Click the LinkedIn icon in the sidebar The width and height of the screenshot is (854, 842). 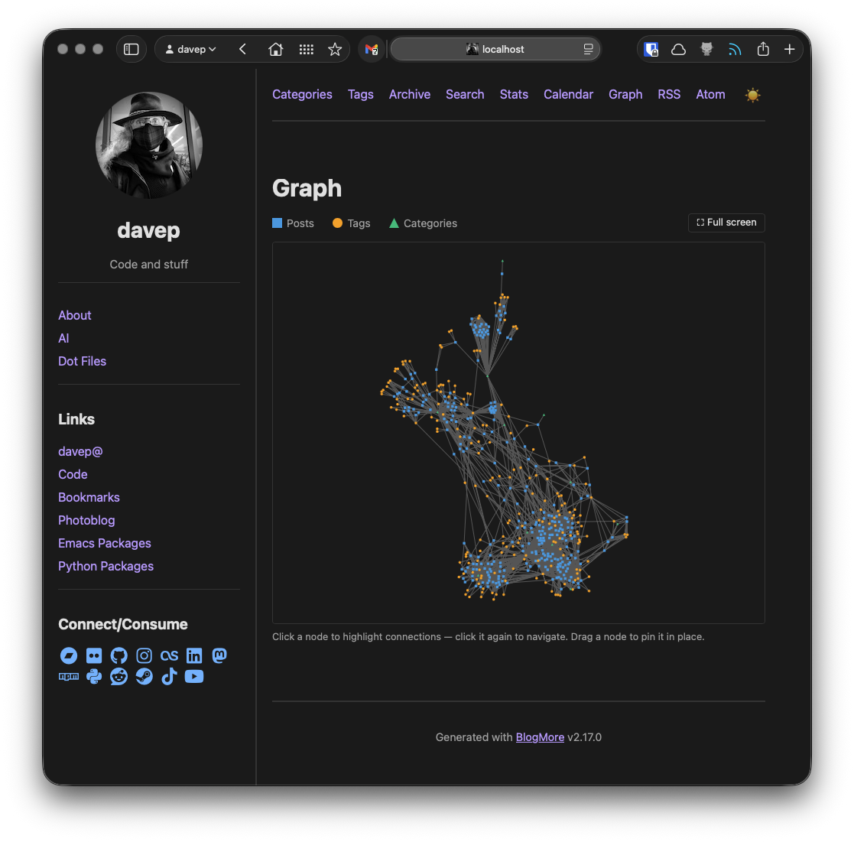194,655
